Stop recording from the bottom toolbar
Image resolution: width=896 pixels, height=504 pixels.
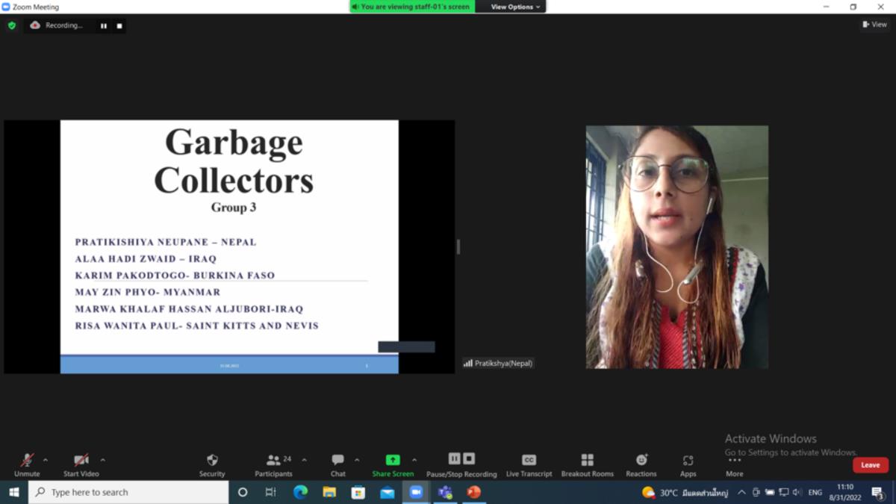click(469, 458)
